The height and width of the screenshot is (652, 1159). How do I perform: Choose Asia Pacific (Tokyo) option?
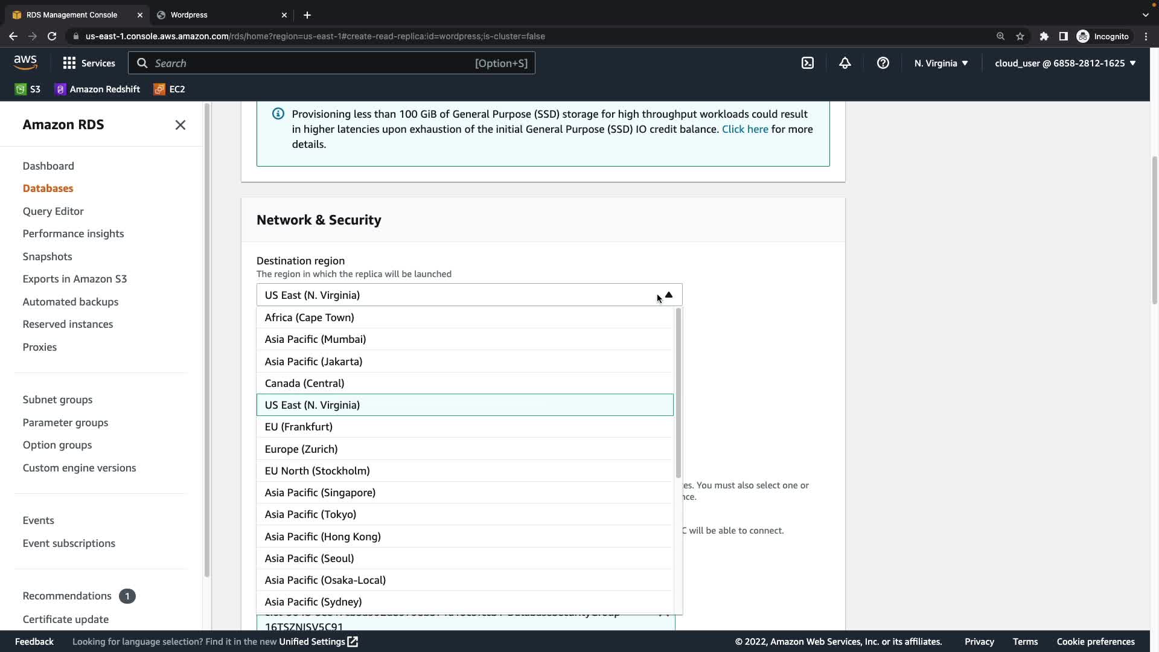click(x=310, y=514)
